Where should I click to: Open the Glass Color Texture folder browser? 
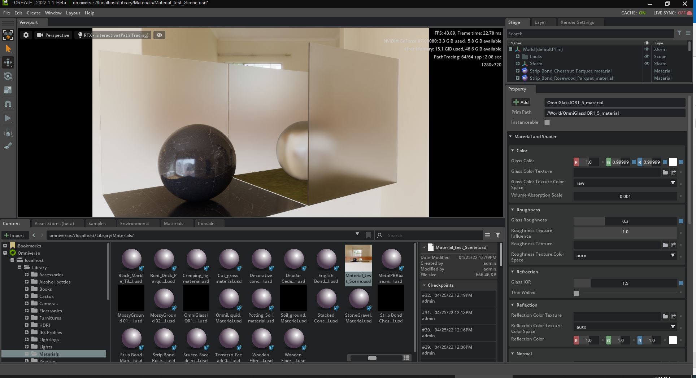click(x=666, y=172)
